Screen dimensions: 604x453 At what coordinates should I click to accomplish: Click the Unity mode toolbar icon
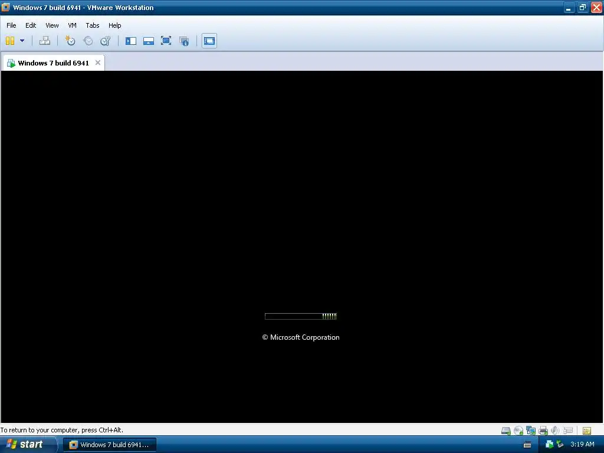184,41
